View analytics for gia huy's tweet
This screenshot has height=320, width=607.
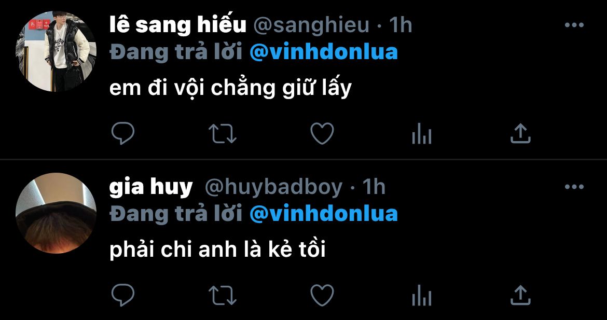tap(422, 296)
